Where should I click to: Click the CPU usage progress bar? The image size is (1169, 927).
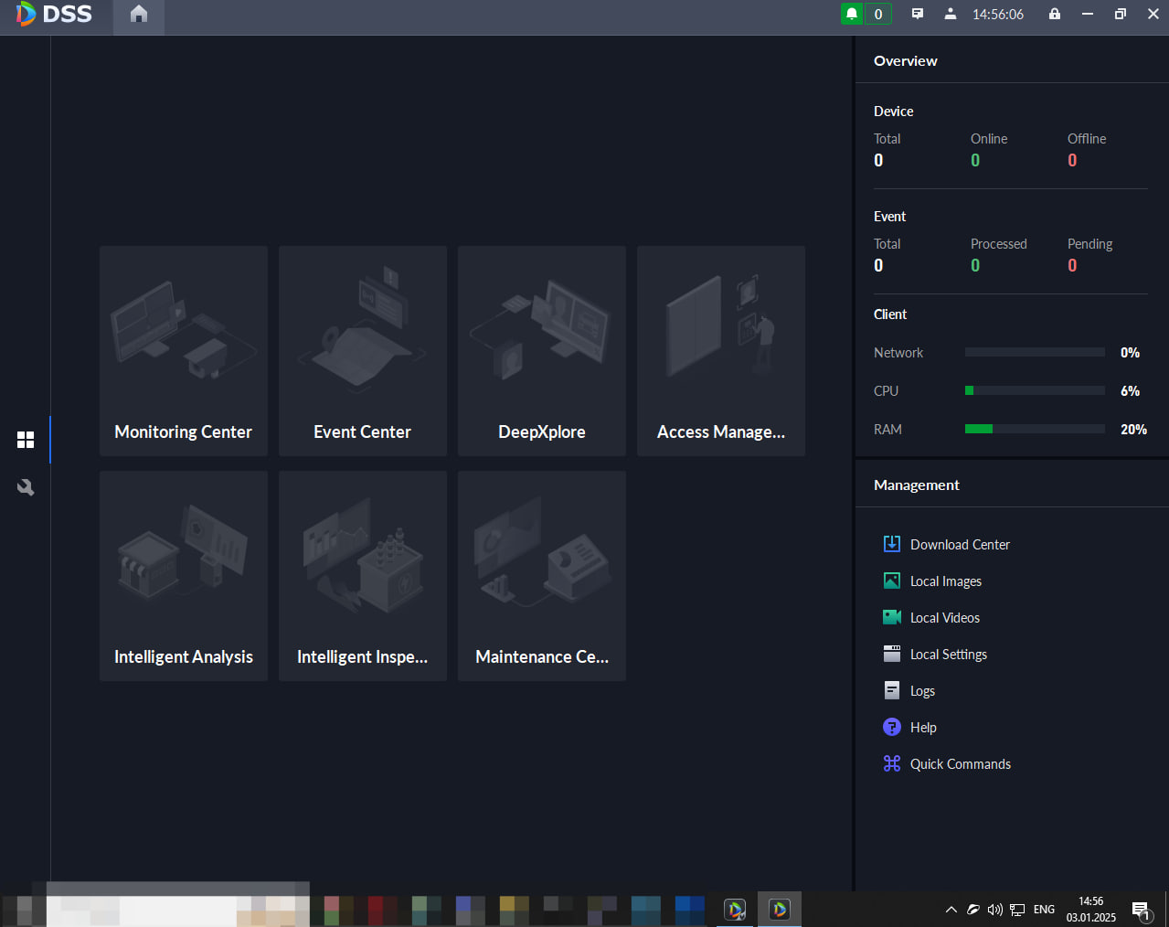pos(1035,390)
